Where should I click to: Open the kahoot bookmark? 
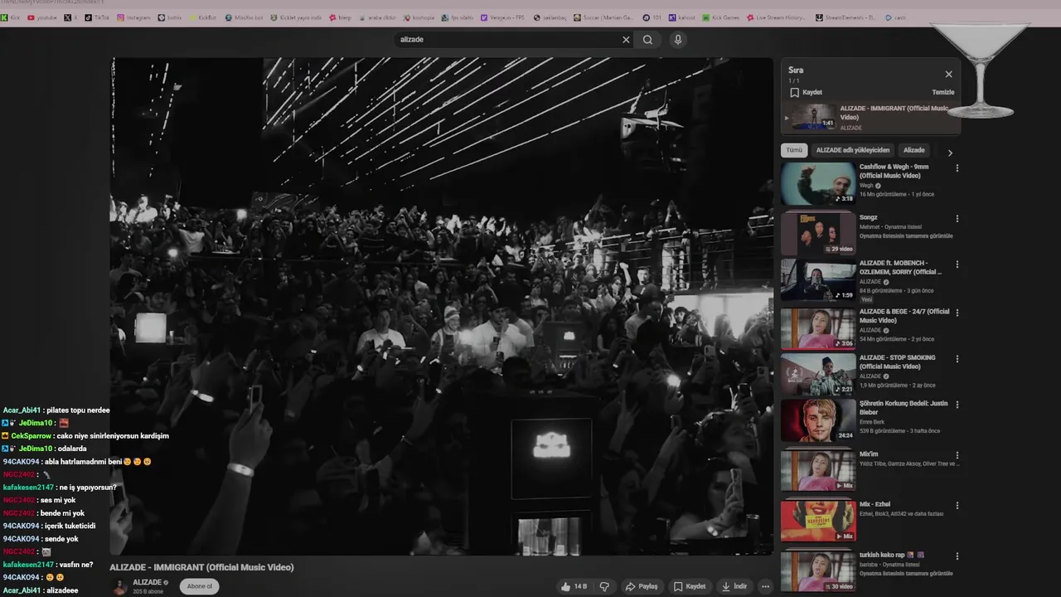tap(682, 17)
